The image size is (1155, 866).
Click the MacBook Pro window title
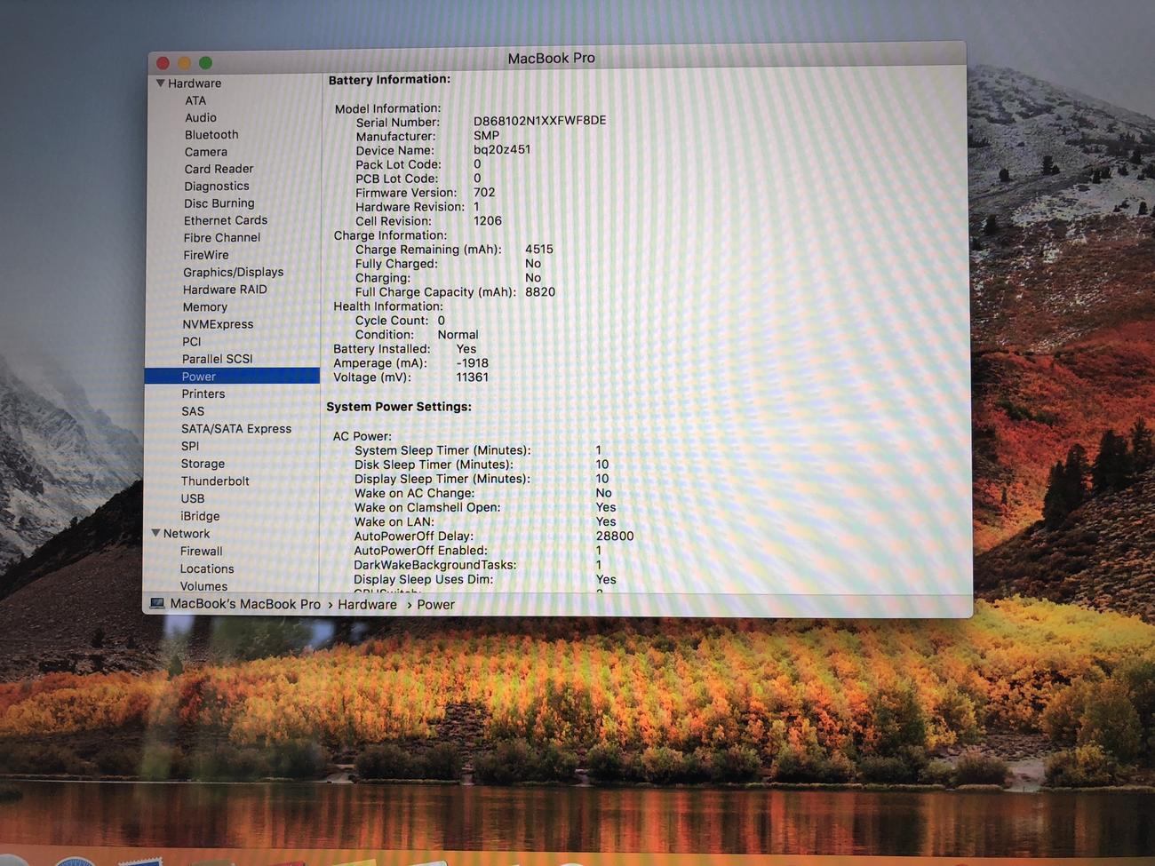(x=551, y=58)
